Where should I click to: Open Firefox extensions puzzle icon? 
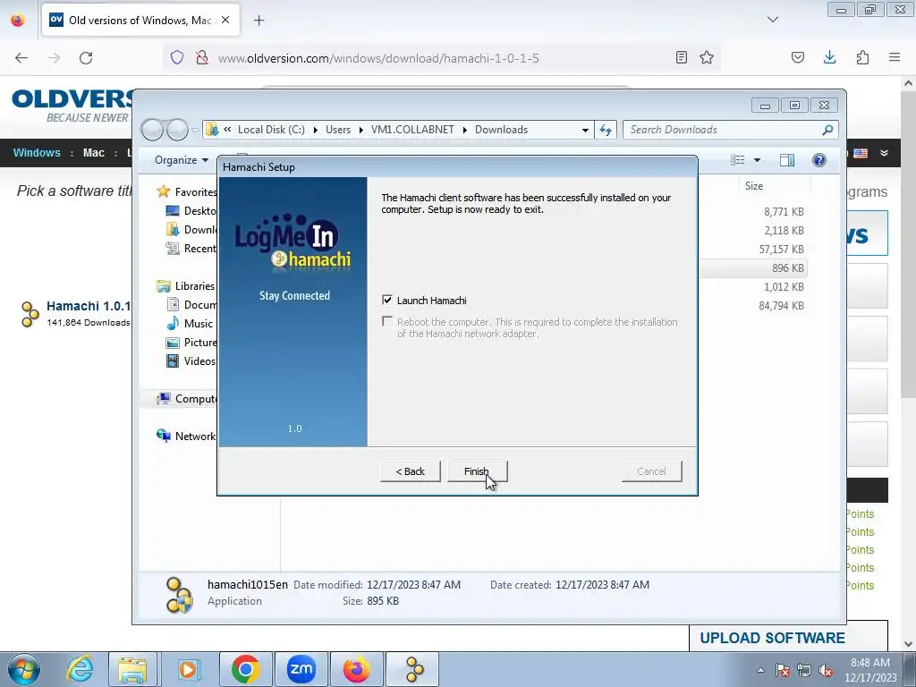(x=862, y=57)
